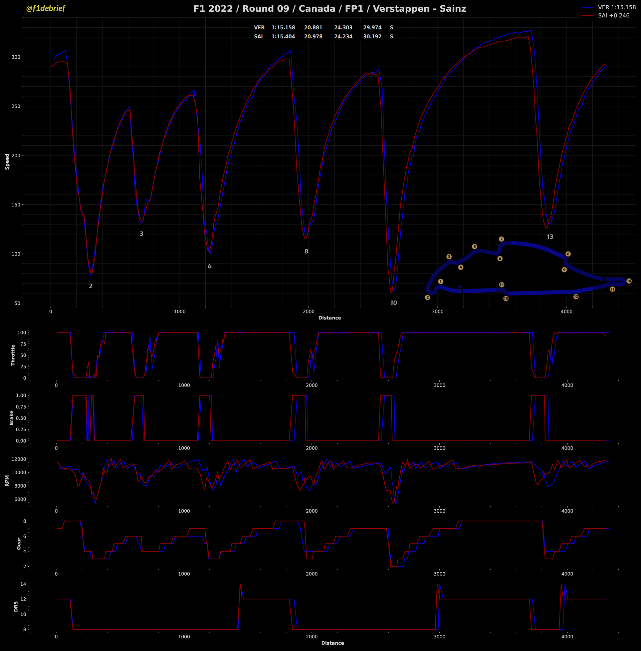
Task: Click VER row in sector times table
Action: point(259,28)
